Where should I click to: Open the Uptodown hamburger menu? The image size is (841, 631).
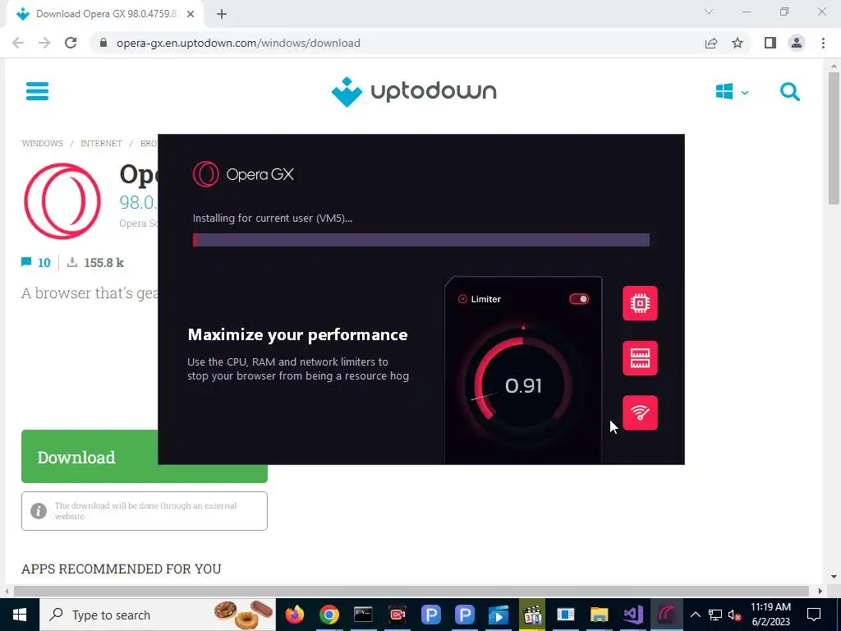point(37,91)
